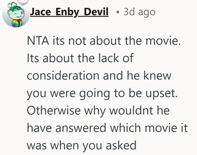Image resolution: width=197 pixels, height=155 pixels.
Task: Open the Jace_Enby_Devil profile link
Action: [x=69, y=12]
